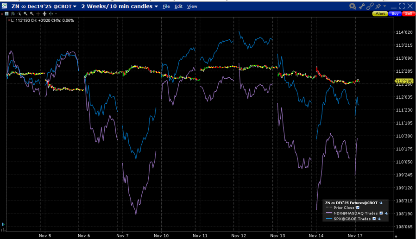Click the Nov 10 date label
The height and width of the screenshot is (239, 416).
[161, 236]
